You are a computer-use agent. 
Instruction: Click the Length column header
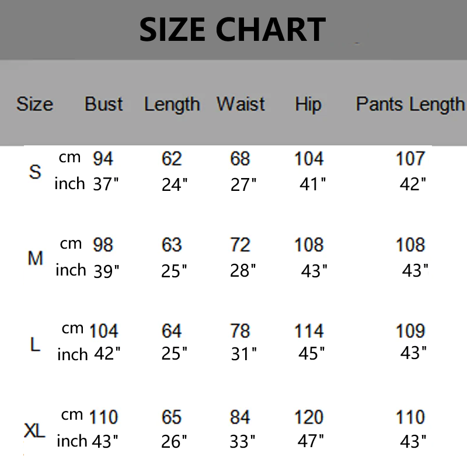click(172, 104)
